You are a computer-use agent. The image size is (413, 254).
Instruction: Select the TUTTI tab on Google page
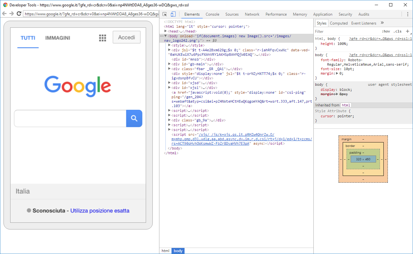coord(28,38)
